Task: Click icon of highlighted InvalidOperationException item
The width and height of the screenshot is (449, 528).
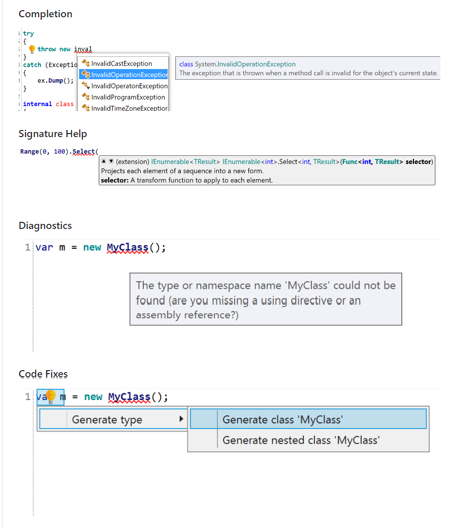Action: 86,75
